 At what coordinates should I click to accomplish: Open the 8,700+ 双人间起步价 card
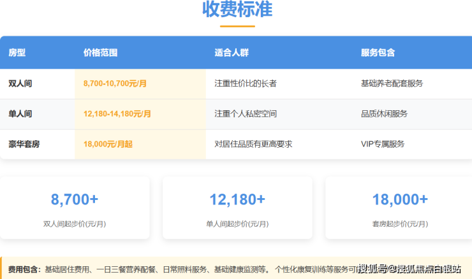(x=75, y=208)
